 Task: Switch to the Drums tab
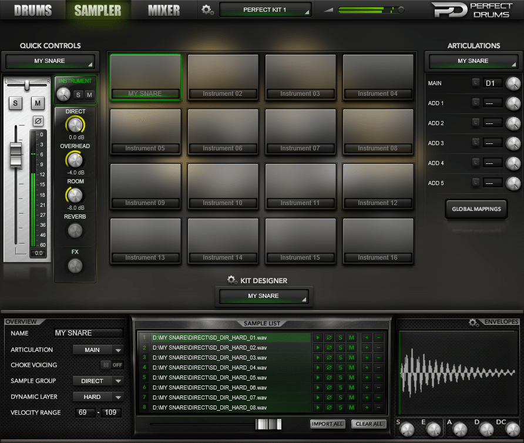click(x=32, y=9)
